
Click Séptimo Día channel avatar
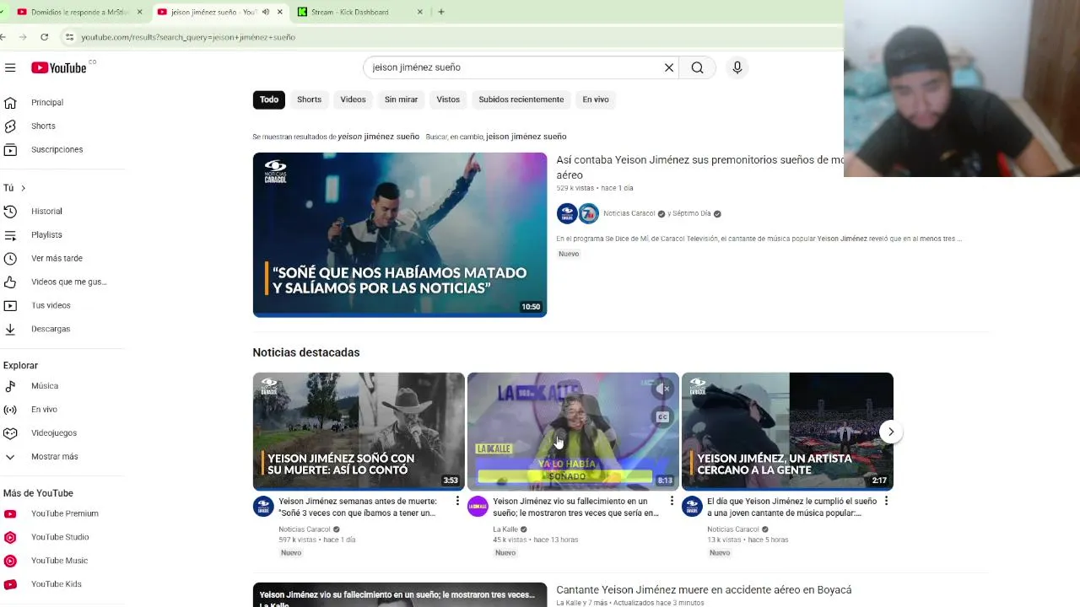click(x=589, y=213)
